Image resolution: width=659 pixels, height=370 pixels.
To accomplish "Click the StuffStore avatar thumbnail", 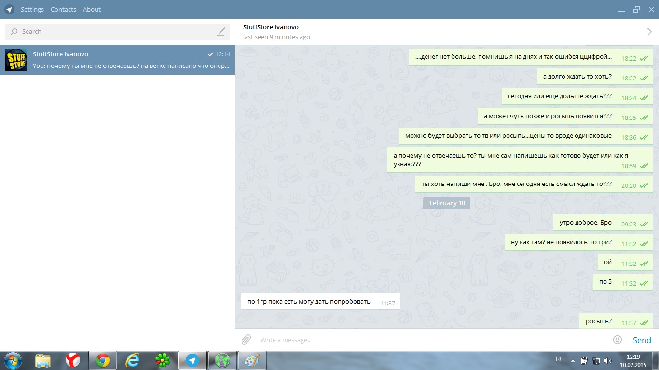I will click(16, 60).
